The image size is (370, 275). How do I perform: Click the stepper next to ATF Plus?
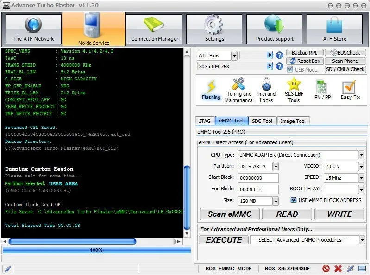270,55
